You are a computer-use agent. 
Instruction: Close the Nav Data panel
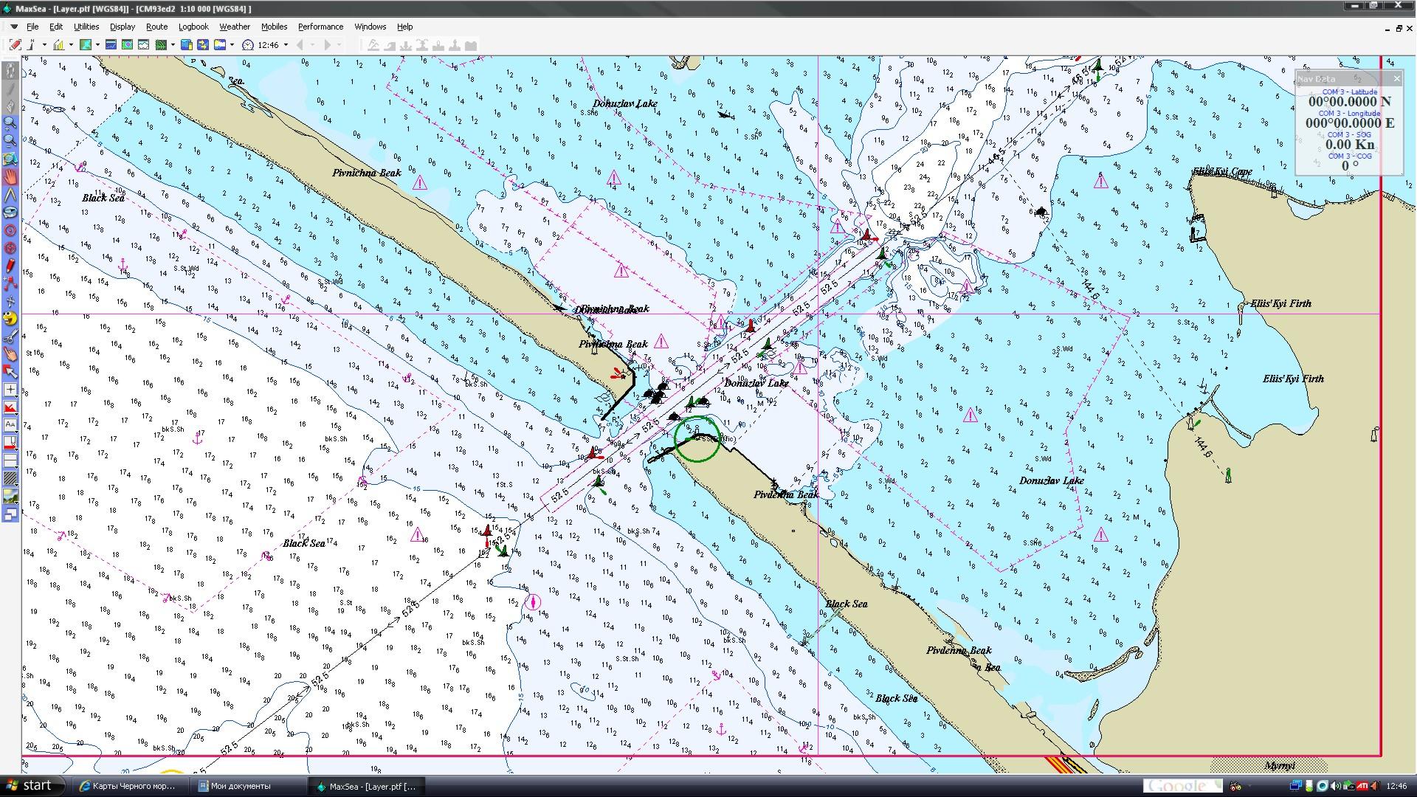[1396, 78]
